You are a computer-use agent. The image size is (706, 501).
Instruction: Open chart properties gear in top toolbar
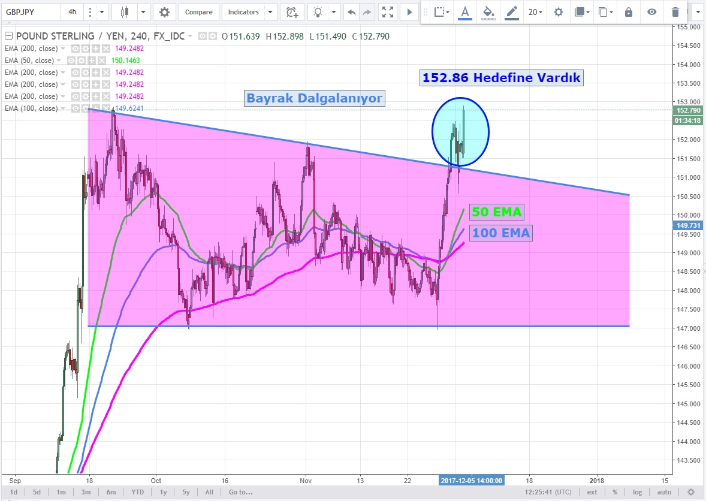[x=164, y=12]
